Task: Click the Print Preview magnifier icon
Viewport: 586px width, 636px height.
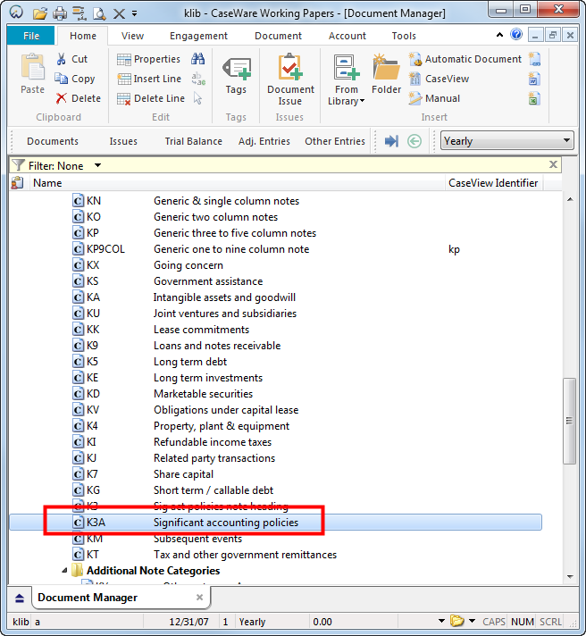Action: 99,13
